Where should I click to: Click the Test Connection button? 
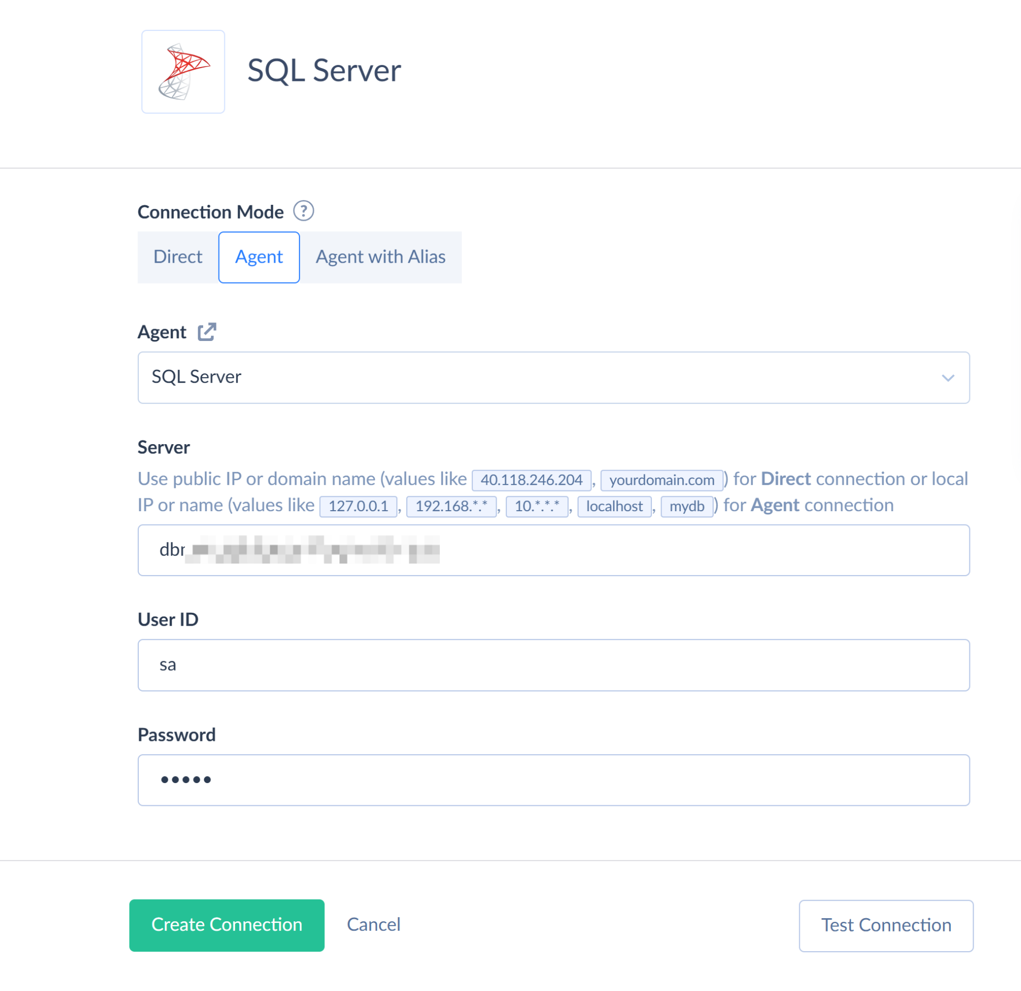click(885, 925)
